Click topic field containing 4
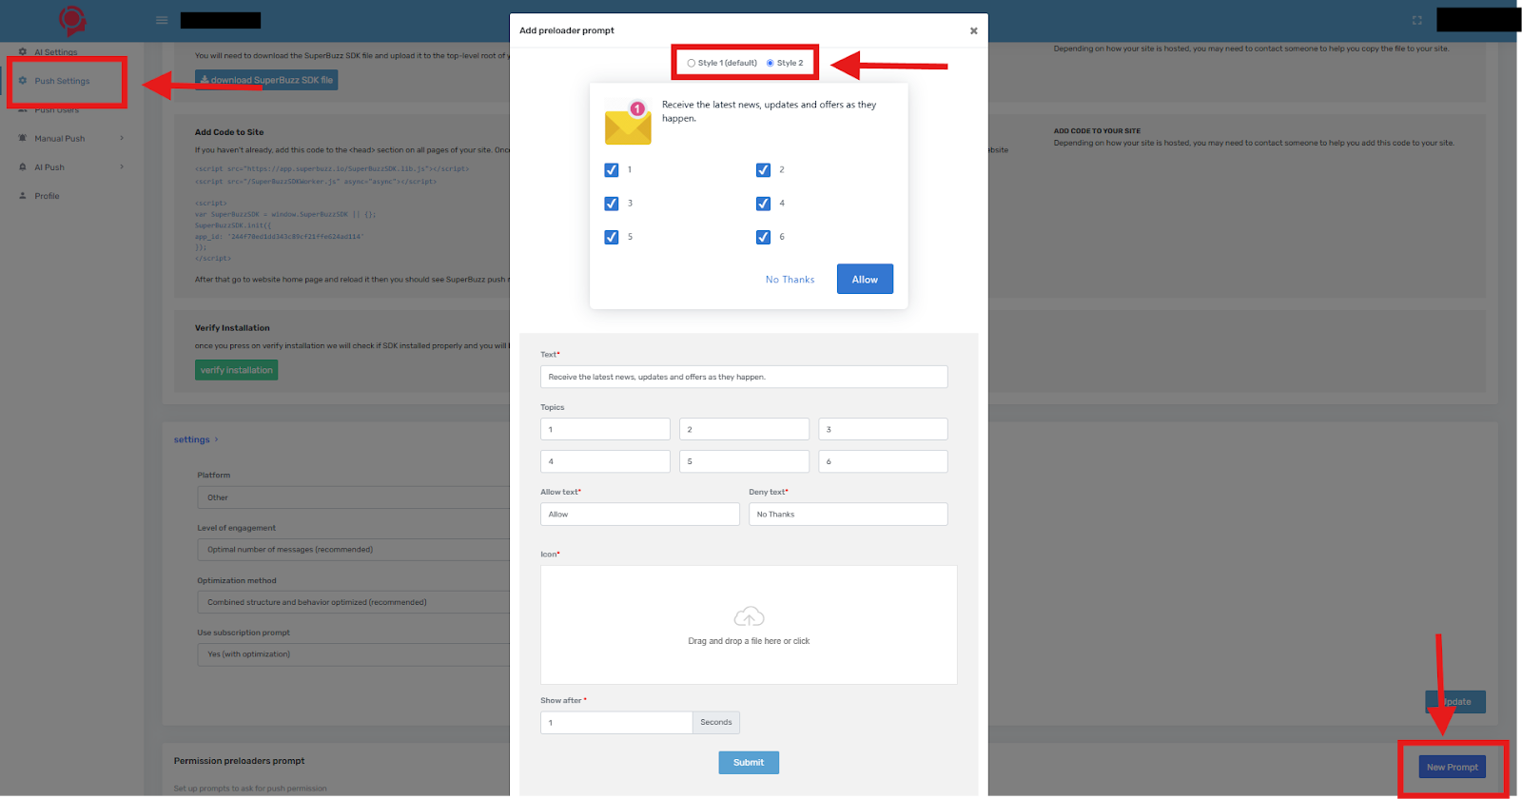1522x799 pixels. [605, 461]
